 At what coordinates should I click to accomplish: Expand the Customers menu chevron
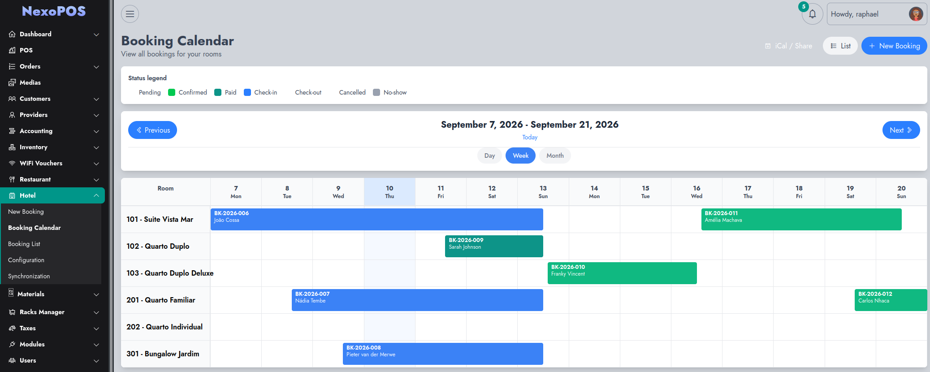coord(96,99)
